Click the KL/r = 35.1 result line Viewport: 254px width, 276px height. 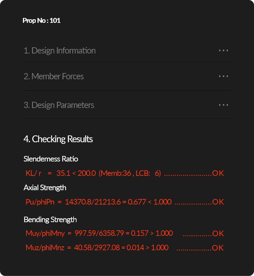(x=125, y=173)
